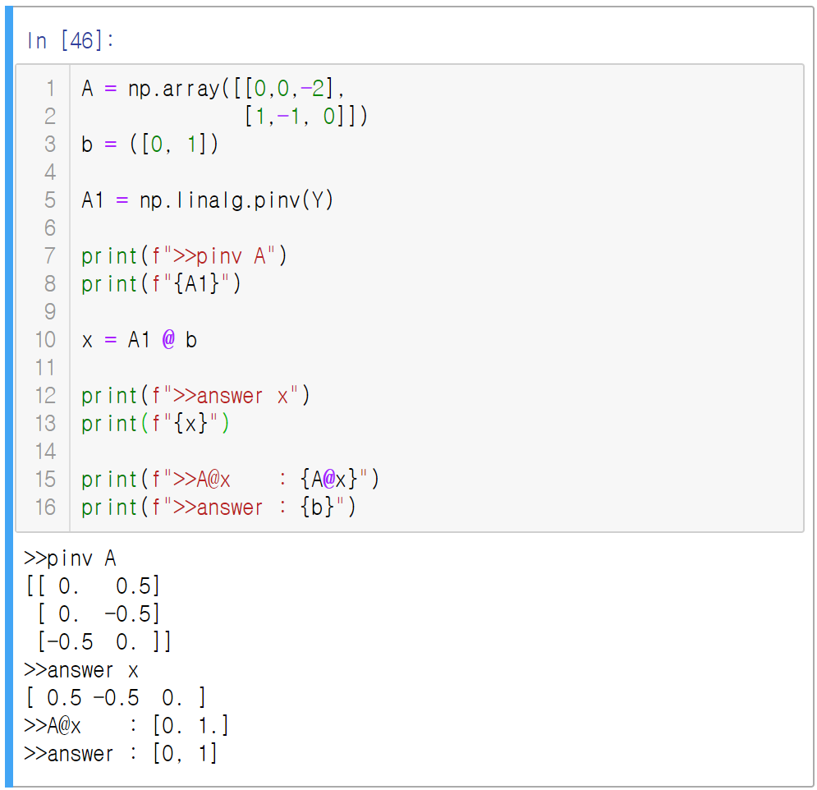
Task: Click print(f"{A1}") on line 8
Action: pos(161,284)
